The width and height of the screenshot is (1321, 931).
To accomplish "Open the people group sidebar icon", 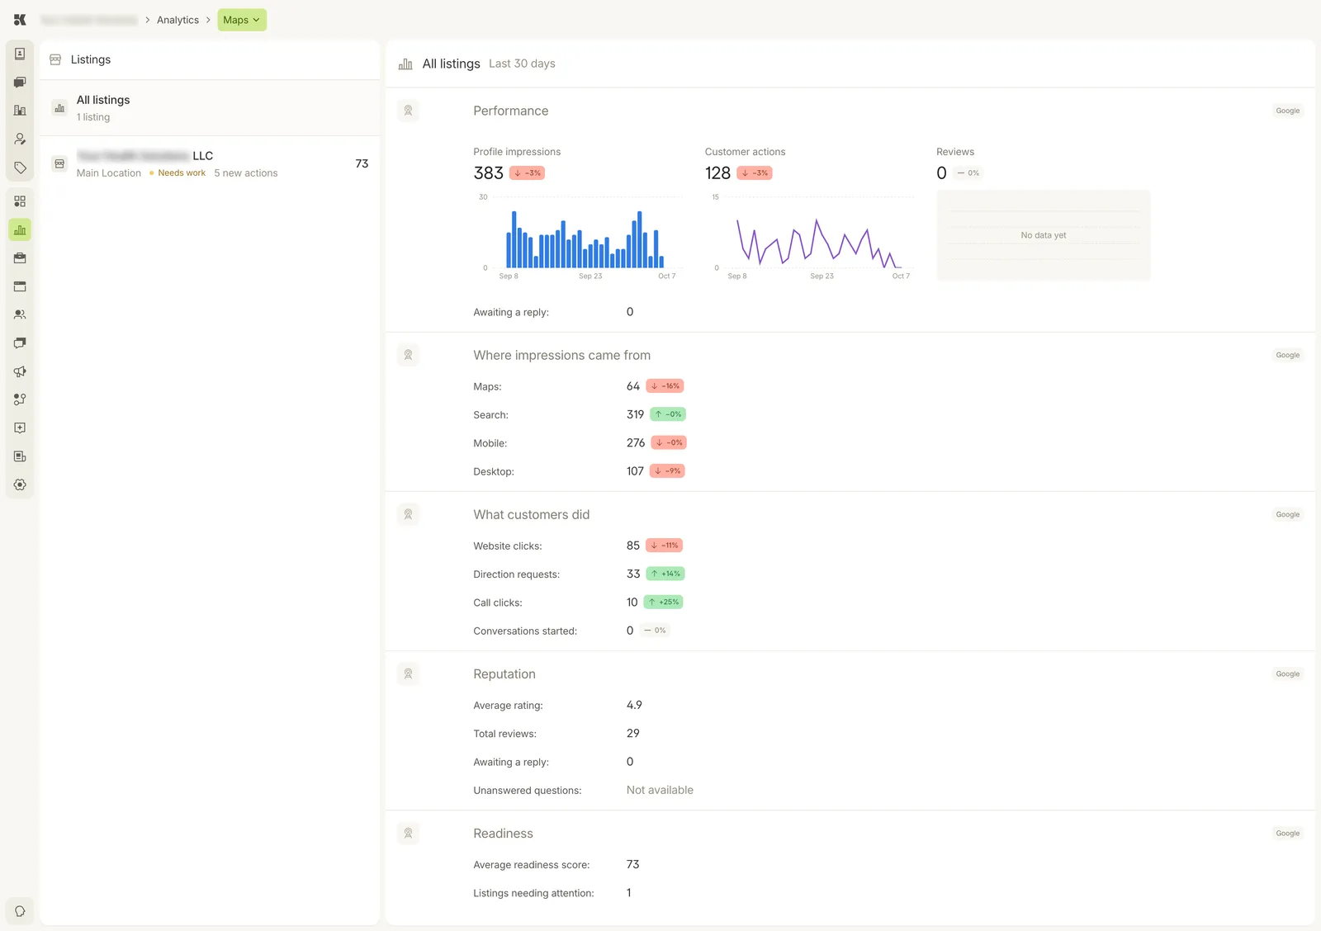I will click(20, 314).
